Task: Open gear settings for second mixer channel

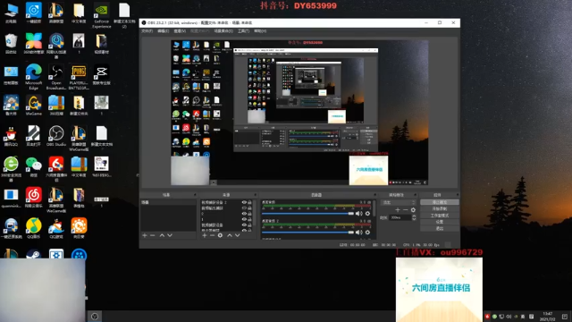Action: pos(367,233)
